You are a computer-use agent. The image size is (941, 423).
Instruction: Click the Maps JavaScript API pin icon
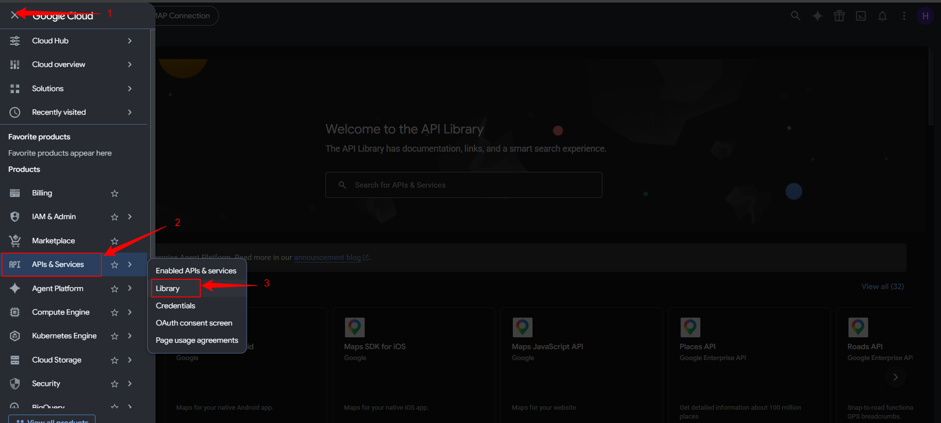[x=522, y=327]
